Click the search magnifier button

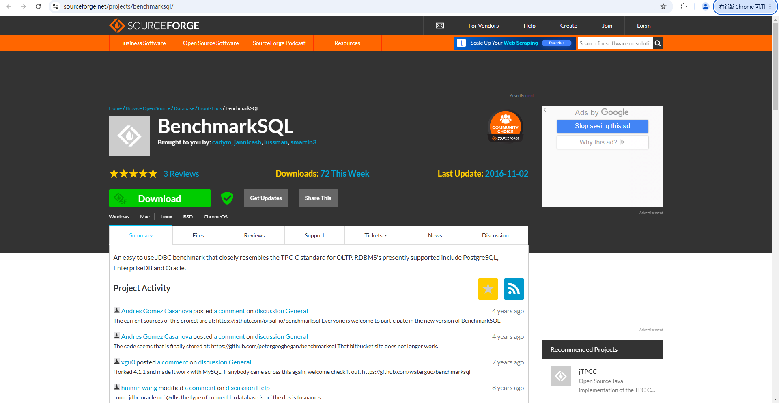(658, 43)
